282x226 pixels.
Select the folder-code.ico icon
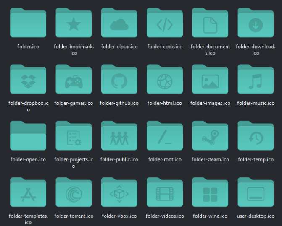165,25
